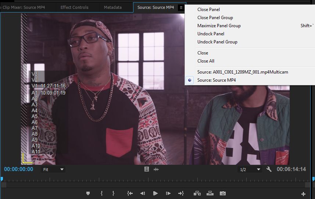This screenshot has height=199, width=315.
Task: Add a marker with the Marker button
Action: [88, 193]
